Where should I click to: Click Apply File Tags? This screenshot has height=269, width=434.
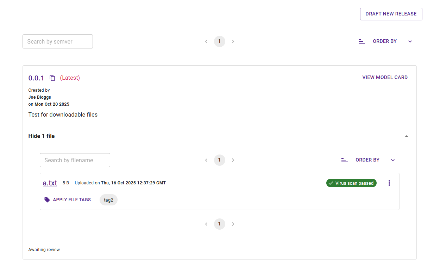click(72, 199)
